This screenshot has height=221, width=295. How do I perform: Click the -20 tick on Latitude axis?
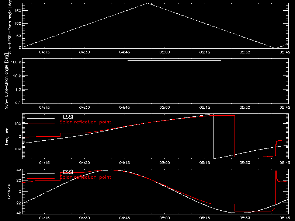point(17,203)
